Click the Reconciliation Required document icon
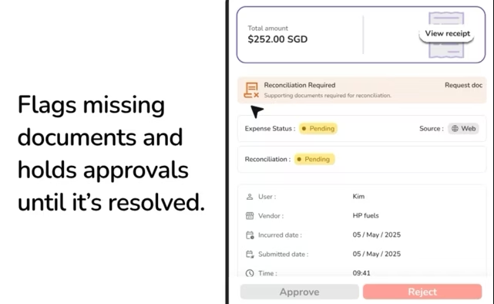494x304 pixels. click(x=251, y=90)
